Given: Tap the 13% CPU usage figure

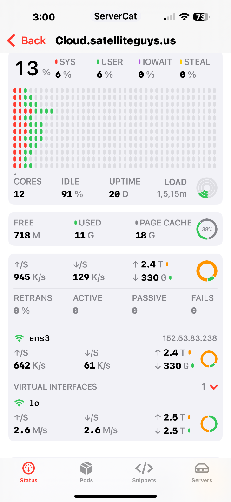Looking at the screenshot, I should coord(32,68).
